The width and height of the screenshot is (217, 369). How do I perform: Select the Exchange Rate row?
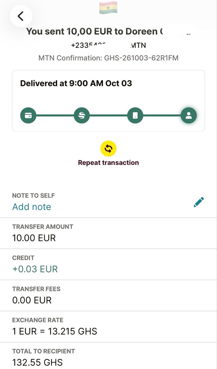point(108,327)
